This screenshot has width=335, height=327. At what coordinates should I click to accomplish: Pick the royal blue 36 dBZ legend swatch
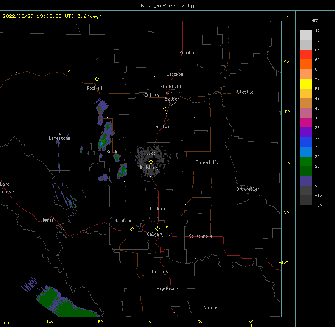pyautogui.click(x=305, y=142)
